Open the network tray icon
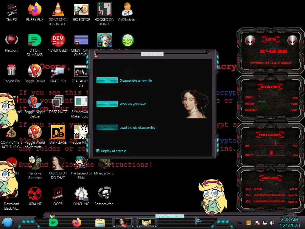Image resolution: width=305 pixels, height=229 pixels. click(264, 222)
